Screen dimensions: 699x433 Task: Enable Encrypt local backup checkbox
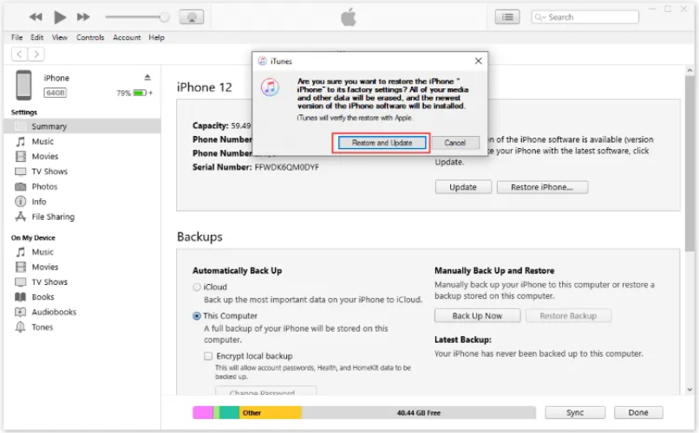208,357
